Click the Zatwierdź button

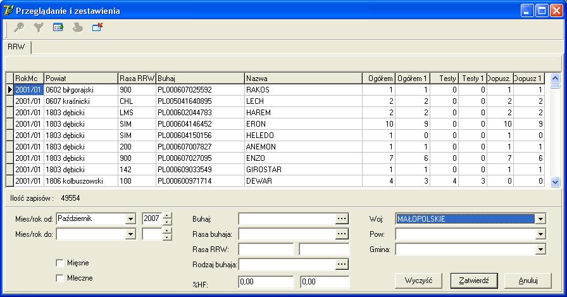click(x=474, y=281)
